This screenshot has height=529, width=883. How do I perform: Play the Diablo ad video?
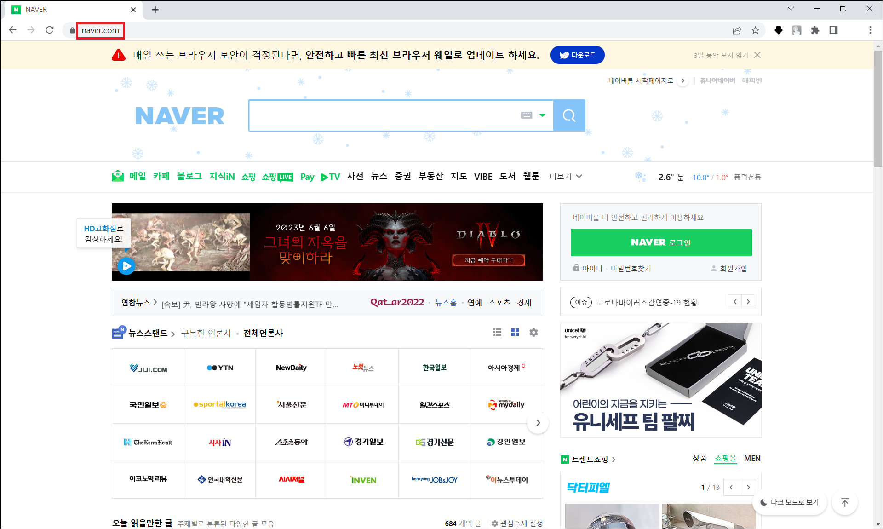[x=126, y=266]
